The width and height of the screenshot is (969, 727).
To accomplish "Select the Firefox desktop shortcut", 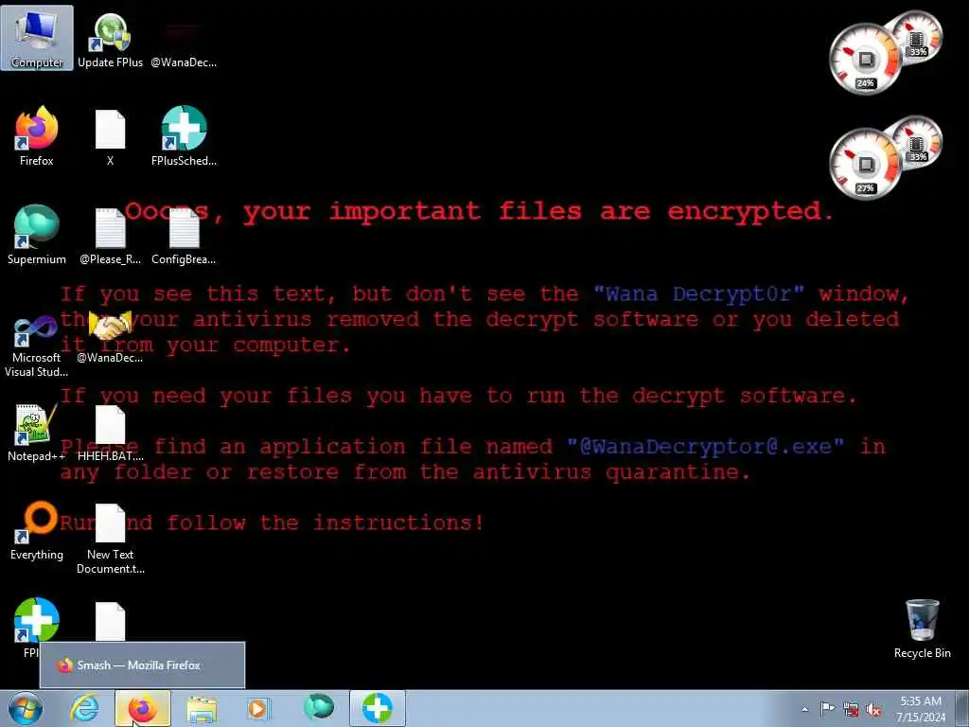I will point(37,136).
